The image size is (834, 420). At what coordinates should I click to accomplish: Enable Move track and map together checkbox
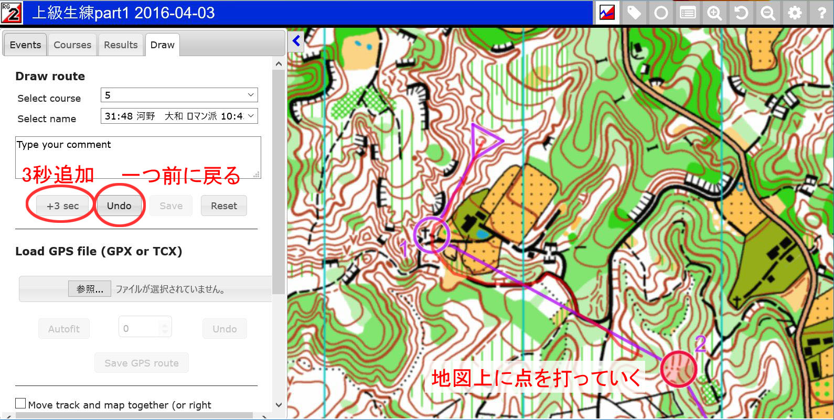click(20, 403)
